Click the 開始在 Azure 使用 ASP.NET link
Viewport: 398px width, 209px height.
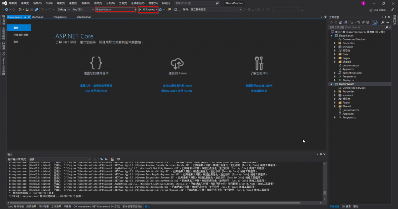click(x=177, y=91)
